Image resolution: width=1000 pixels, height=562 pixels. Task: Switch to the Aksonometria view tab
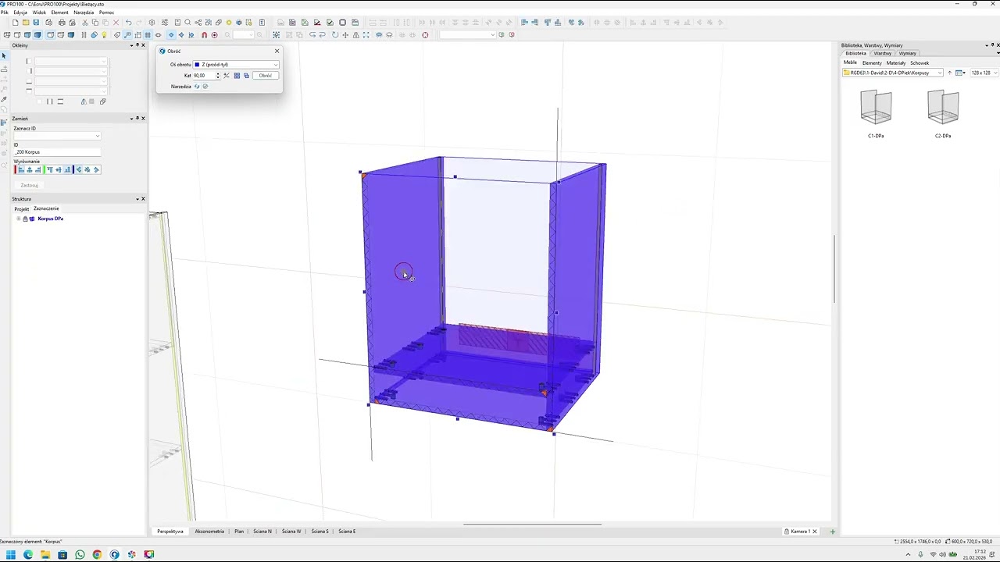pos(209,532)
